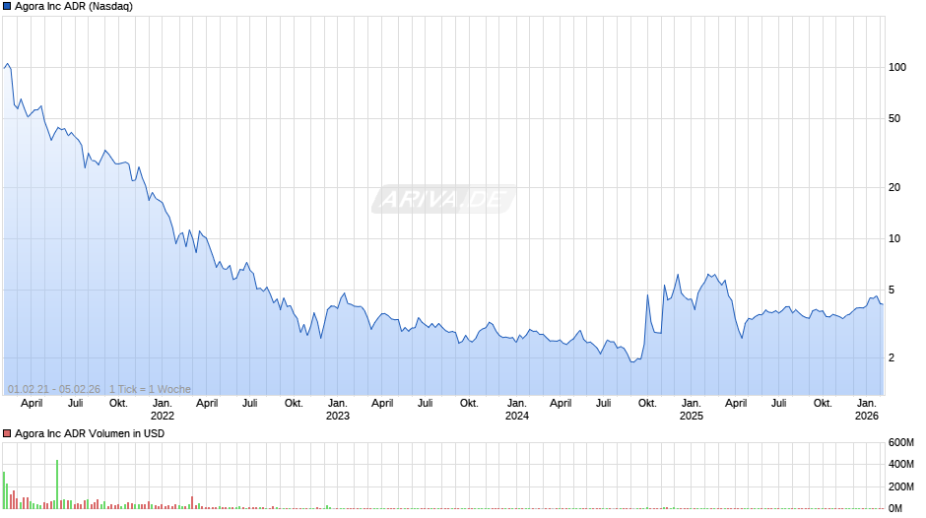Click the red volume spike in spring 2022
926x518 pixels.
click(x=192, y=502)
